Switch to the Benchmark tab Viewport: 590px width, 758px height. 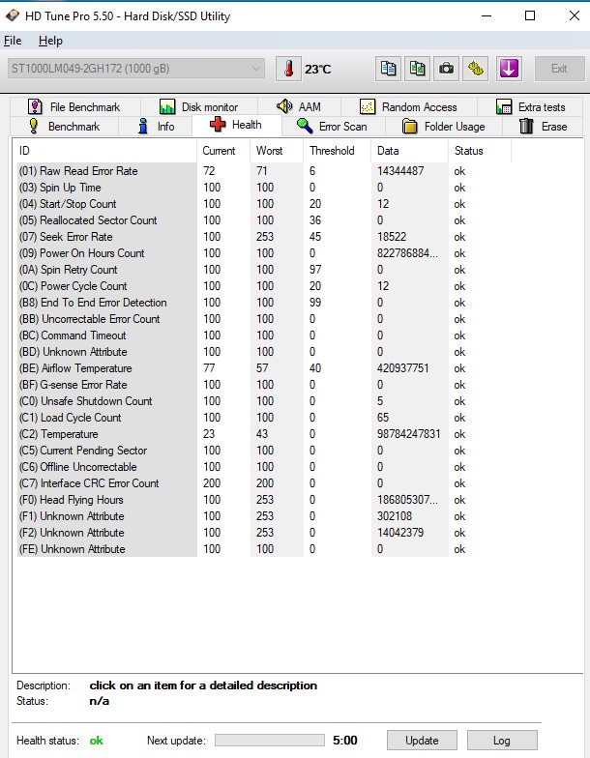coord(64,126)
